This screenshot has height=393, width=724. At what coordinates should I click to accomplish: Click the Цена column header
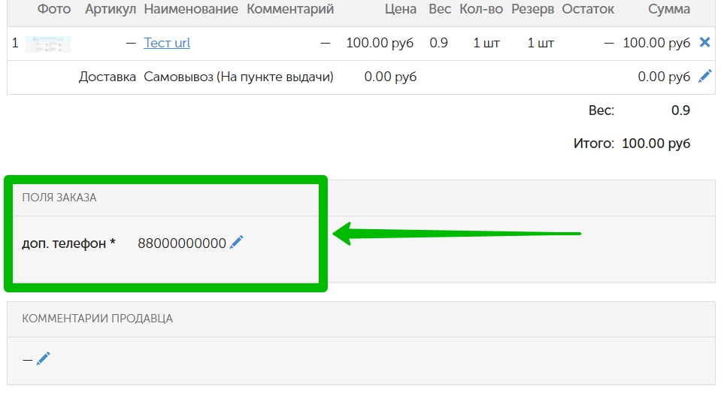pos(400,9)
